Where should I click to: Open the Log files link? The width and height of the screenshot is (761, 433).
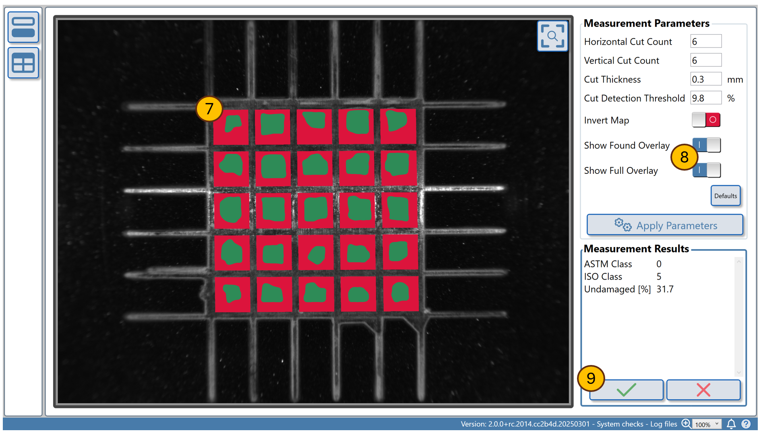click(664, 424)
